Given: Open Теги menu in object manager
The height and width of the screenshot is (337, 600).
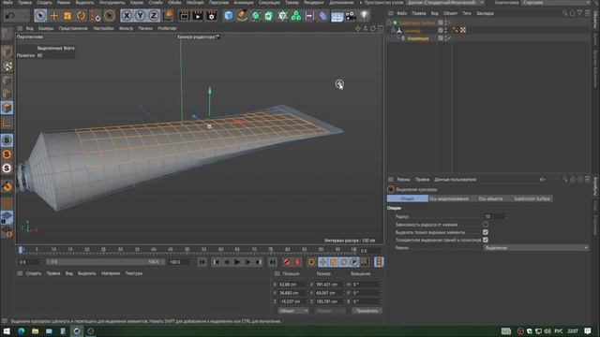Looking at the screenshot, I should click(467, 13).
